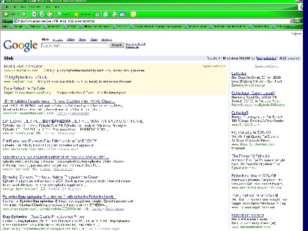308x231 pixels.
Task: Open the Fat Burner and Ephedra Diet Pills result
Action: coord(50,141)
